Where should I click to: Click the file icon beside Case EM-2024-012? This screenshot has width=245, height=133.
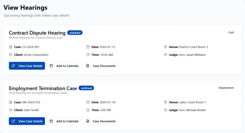[x=11, y=102]
